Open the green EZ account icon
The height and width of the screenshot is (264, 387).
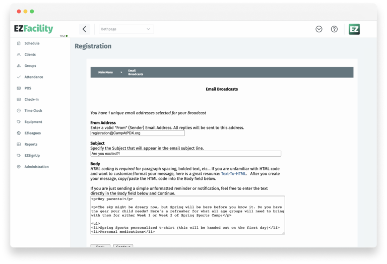click(x=354, y=29)
